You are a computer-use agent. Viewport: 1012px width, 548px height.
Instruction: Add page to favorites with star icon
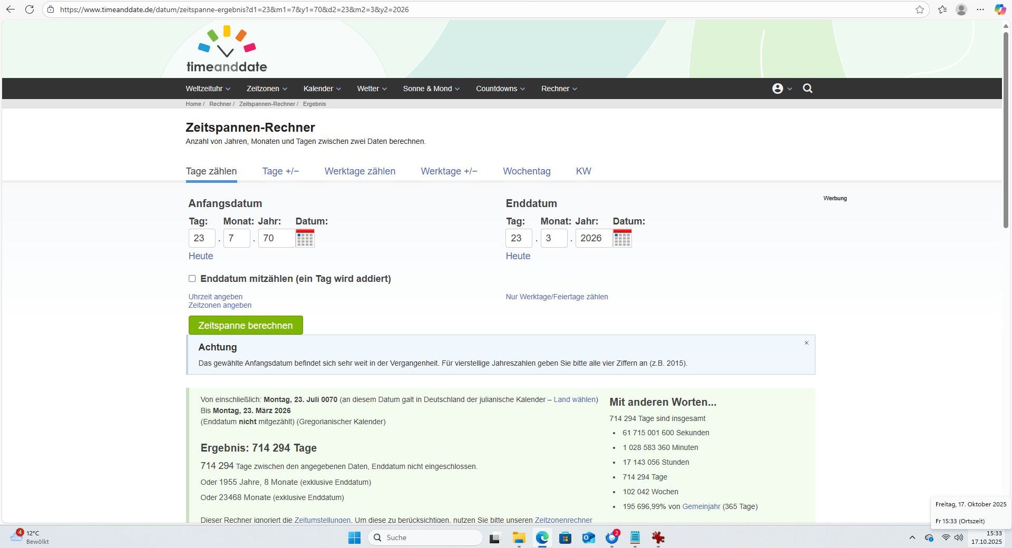(x=919, y=9)
